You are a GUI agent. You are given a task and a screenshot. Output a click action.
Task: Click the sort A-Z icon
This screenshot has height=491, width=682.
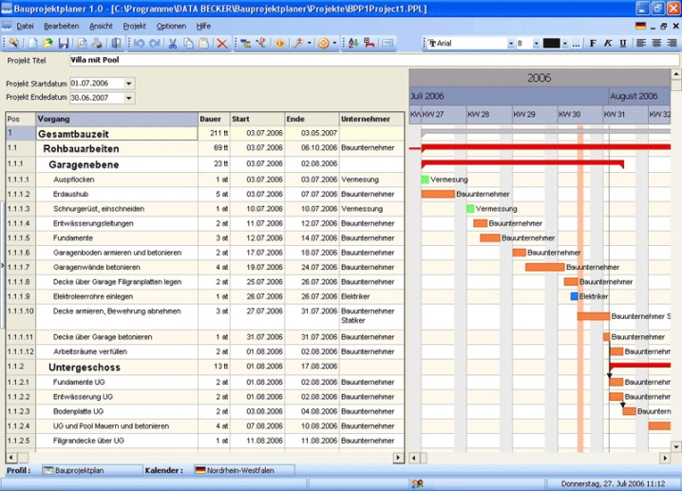tap(352, 44)
